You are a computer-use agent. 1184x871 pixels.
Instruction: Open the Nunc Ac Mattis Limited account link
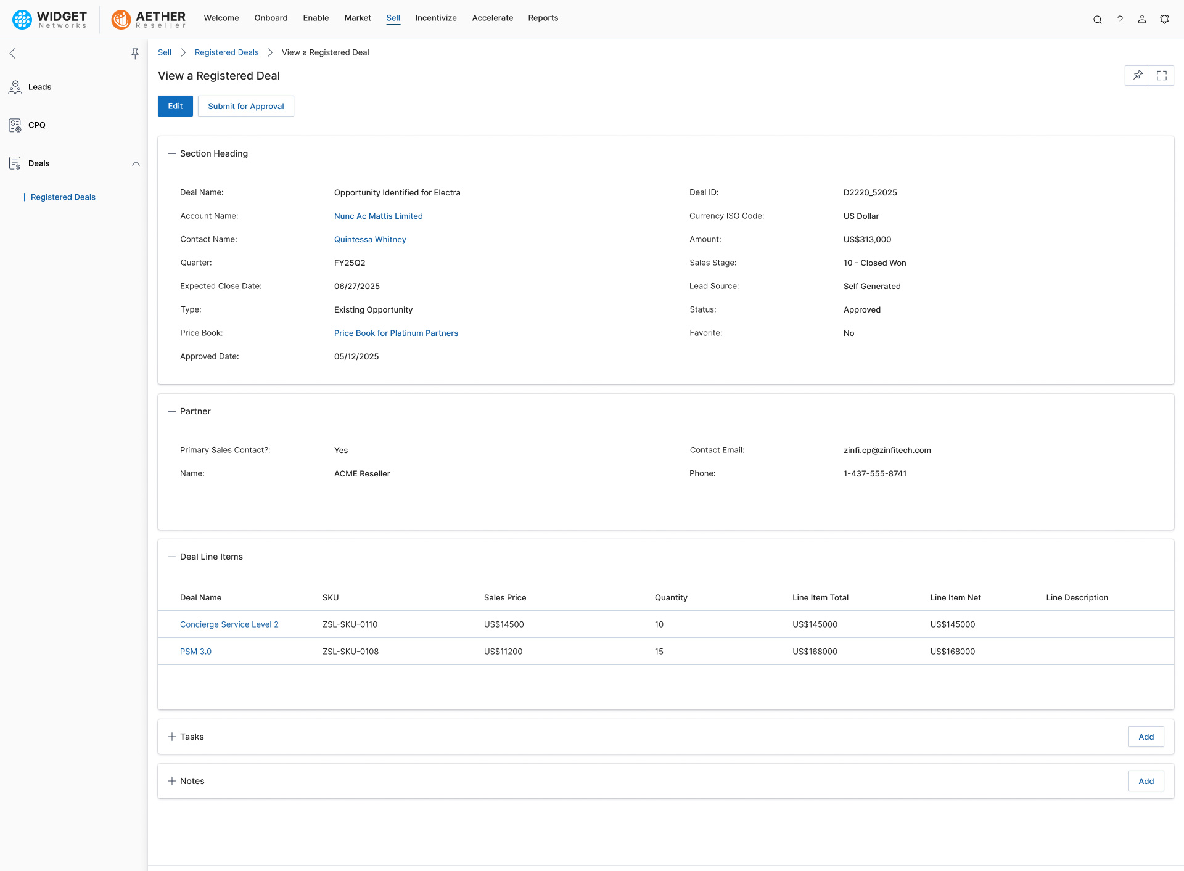pos(378,216)
